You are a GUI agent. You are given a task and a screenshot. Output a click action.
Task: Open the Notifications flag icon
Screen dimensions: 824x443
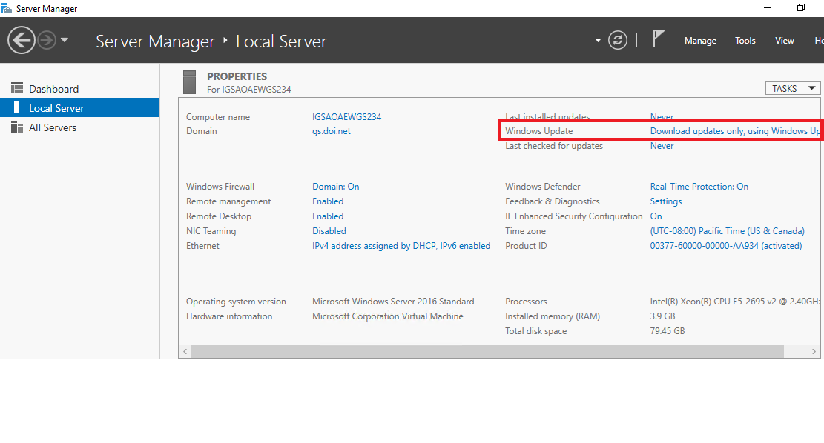(657, 39)
